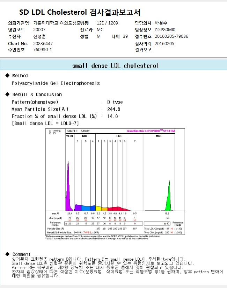Click the hospital code '20007'
The width and height of the screenshot is (227, 288).
tap(39, 30)
